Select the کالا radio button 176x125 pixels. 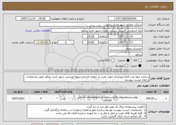click(x=140, y=61)
